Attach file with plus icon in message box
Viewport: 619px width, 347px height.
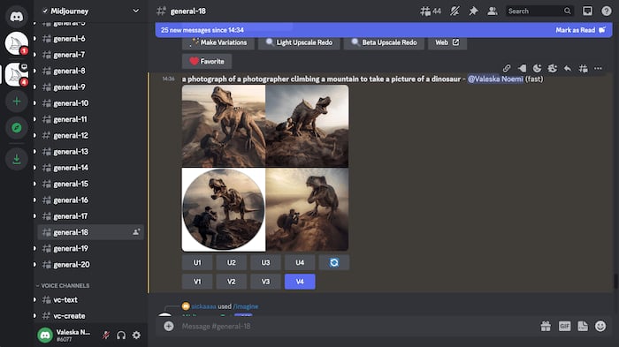click(x=169, y=326)
